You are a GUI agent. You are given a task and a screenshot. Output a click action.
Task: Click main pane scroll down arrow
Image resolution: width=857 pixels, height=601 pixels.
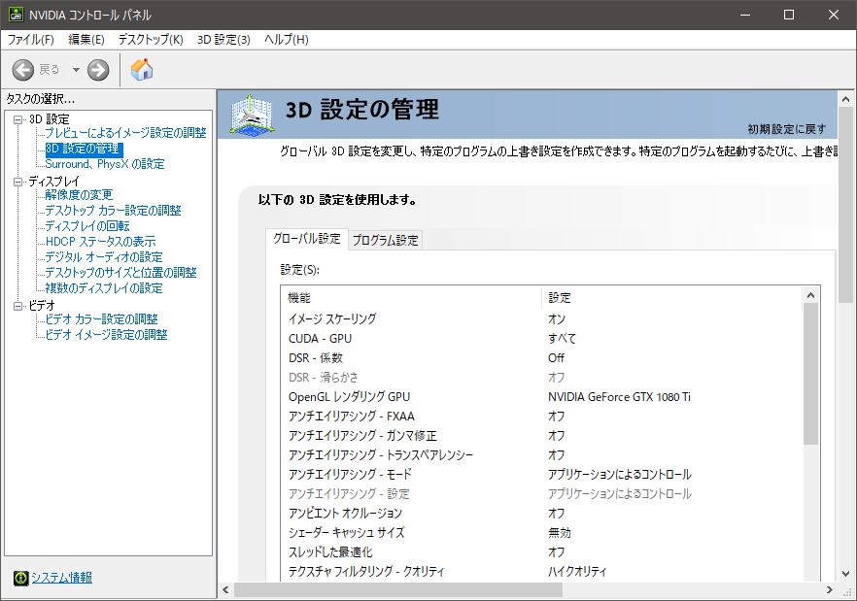[845, 574]
